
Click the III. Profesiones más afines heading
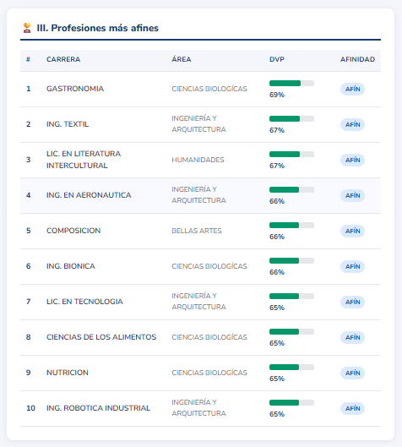(98, 28)
